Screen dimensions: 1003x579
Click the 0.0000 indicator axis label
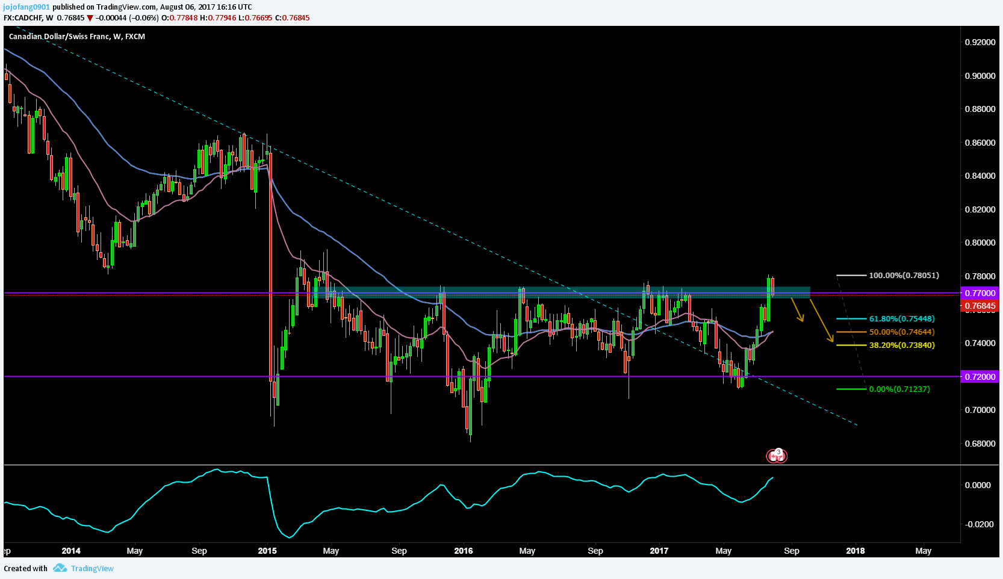point(978,485)
